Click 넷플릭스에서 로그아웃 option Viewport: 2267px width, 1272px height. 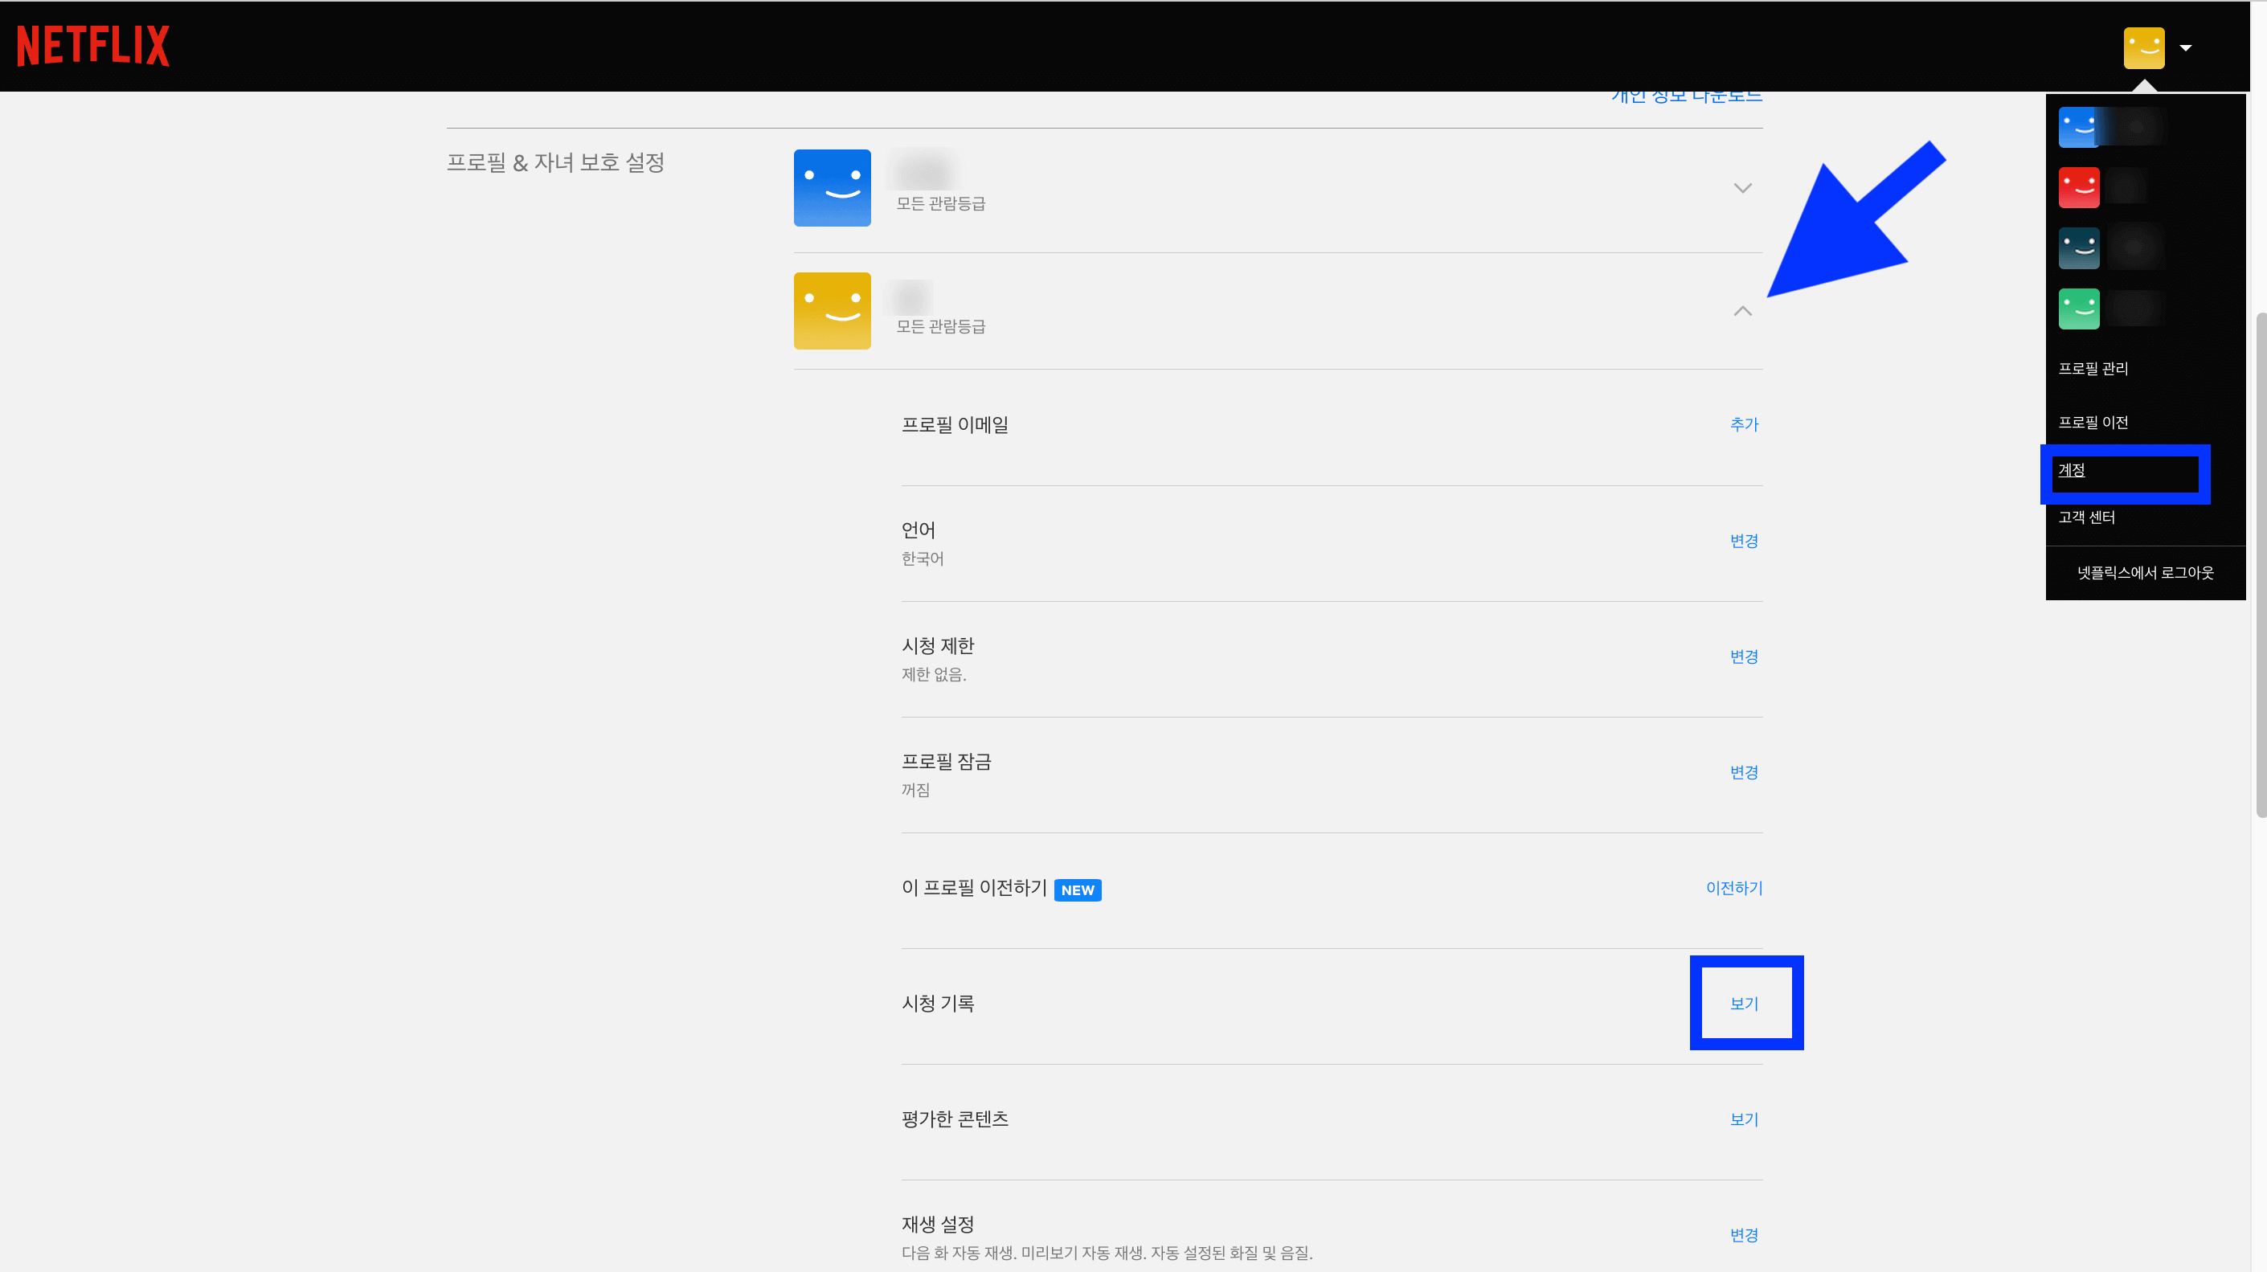2145,573
